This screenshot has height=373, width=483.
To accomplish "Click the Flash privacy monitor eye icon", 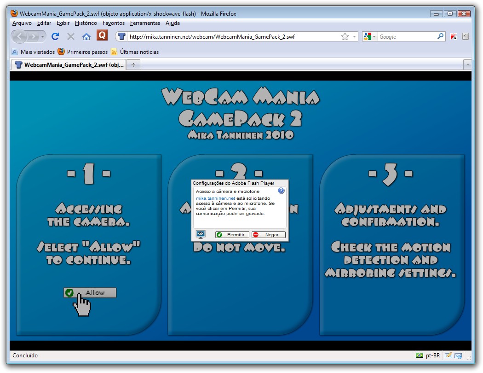I will pyautogui.click(x=201, y=234).
